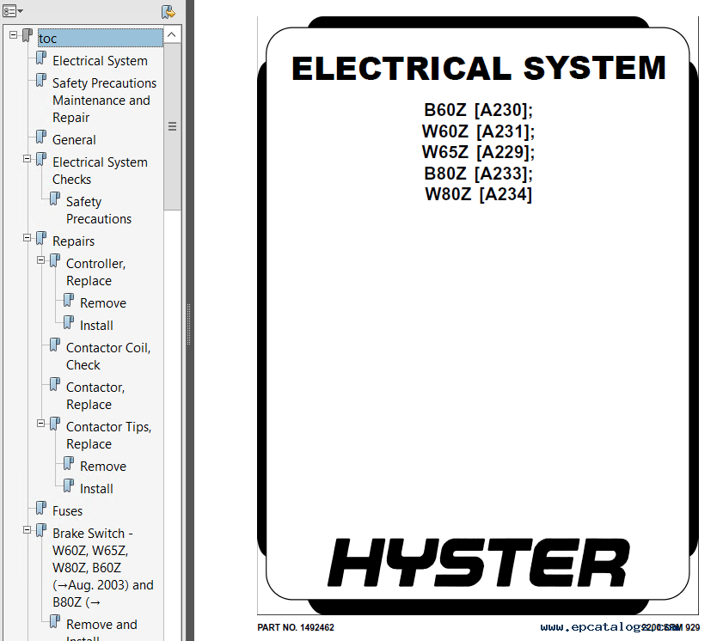Click the bookmark icon beside toc
723x641 pixels.
click(28, 35)
